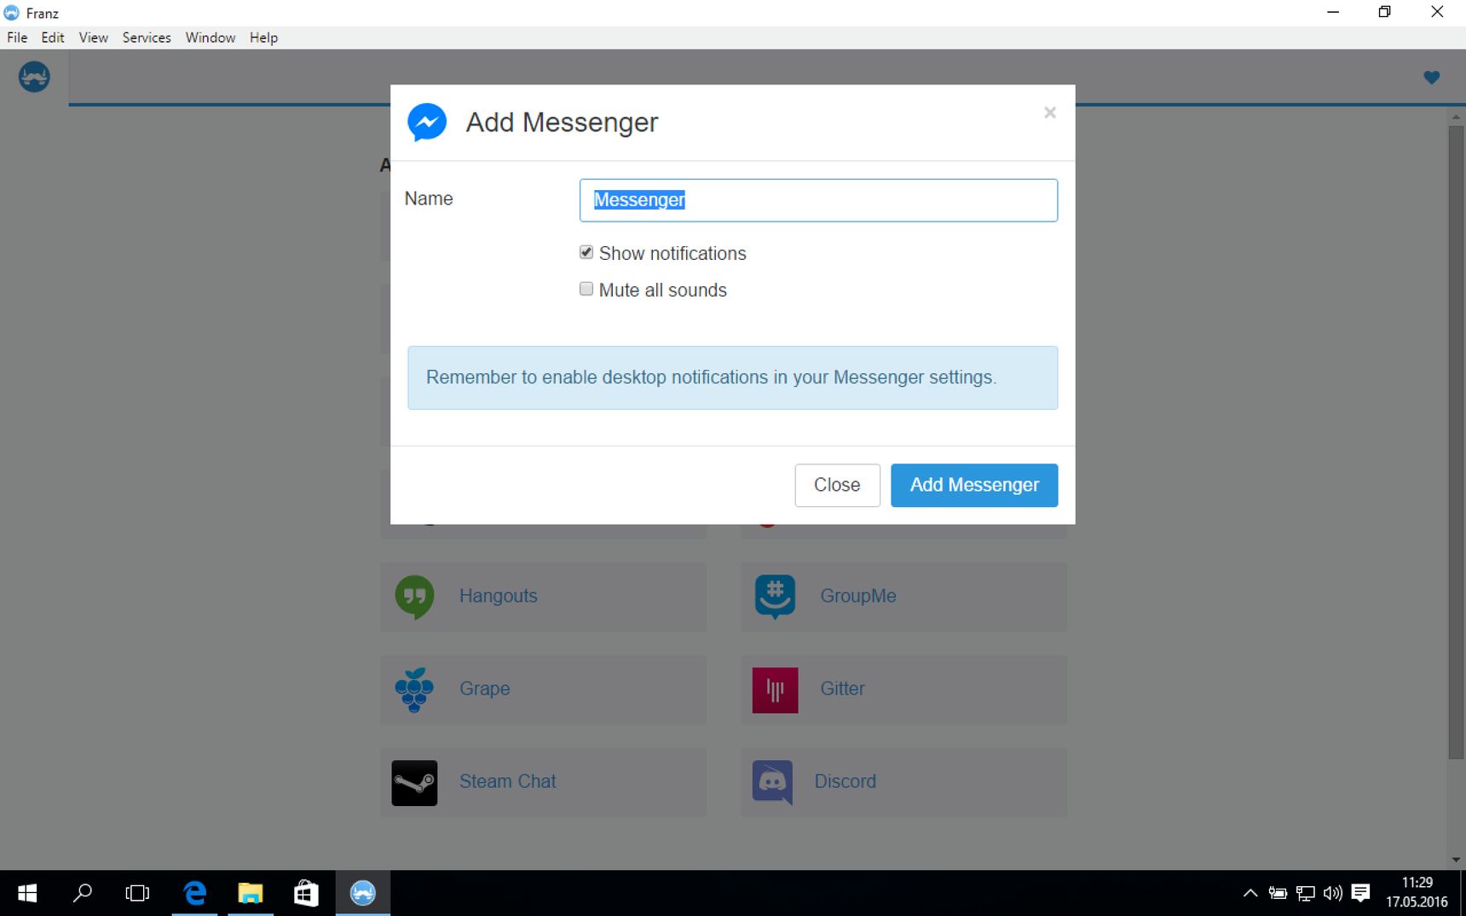Click the GroupMe label

pyautogui.click(x=858, y=596)
